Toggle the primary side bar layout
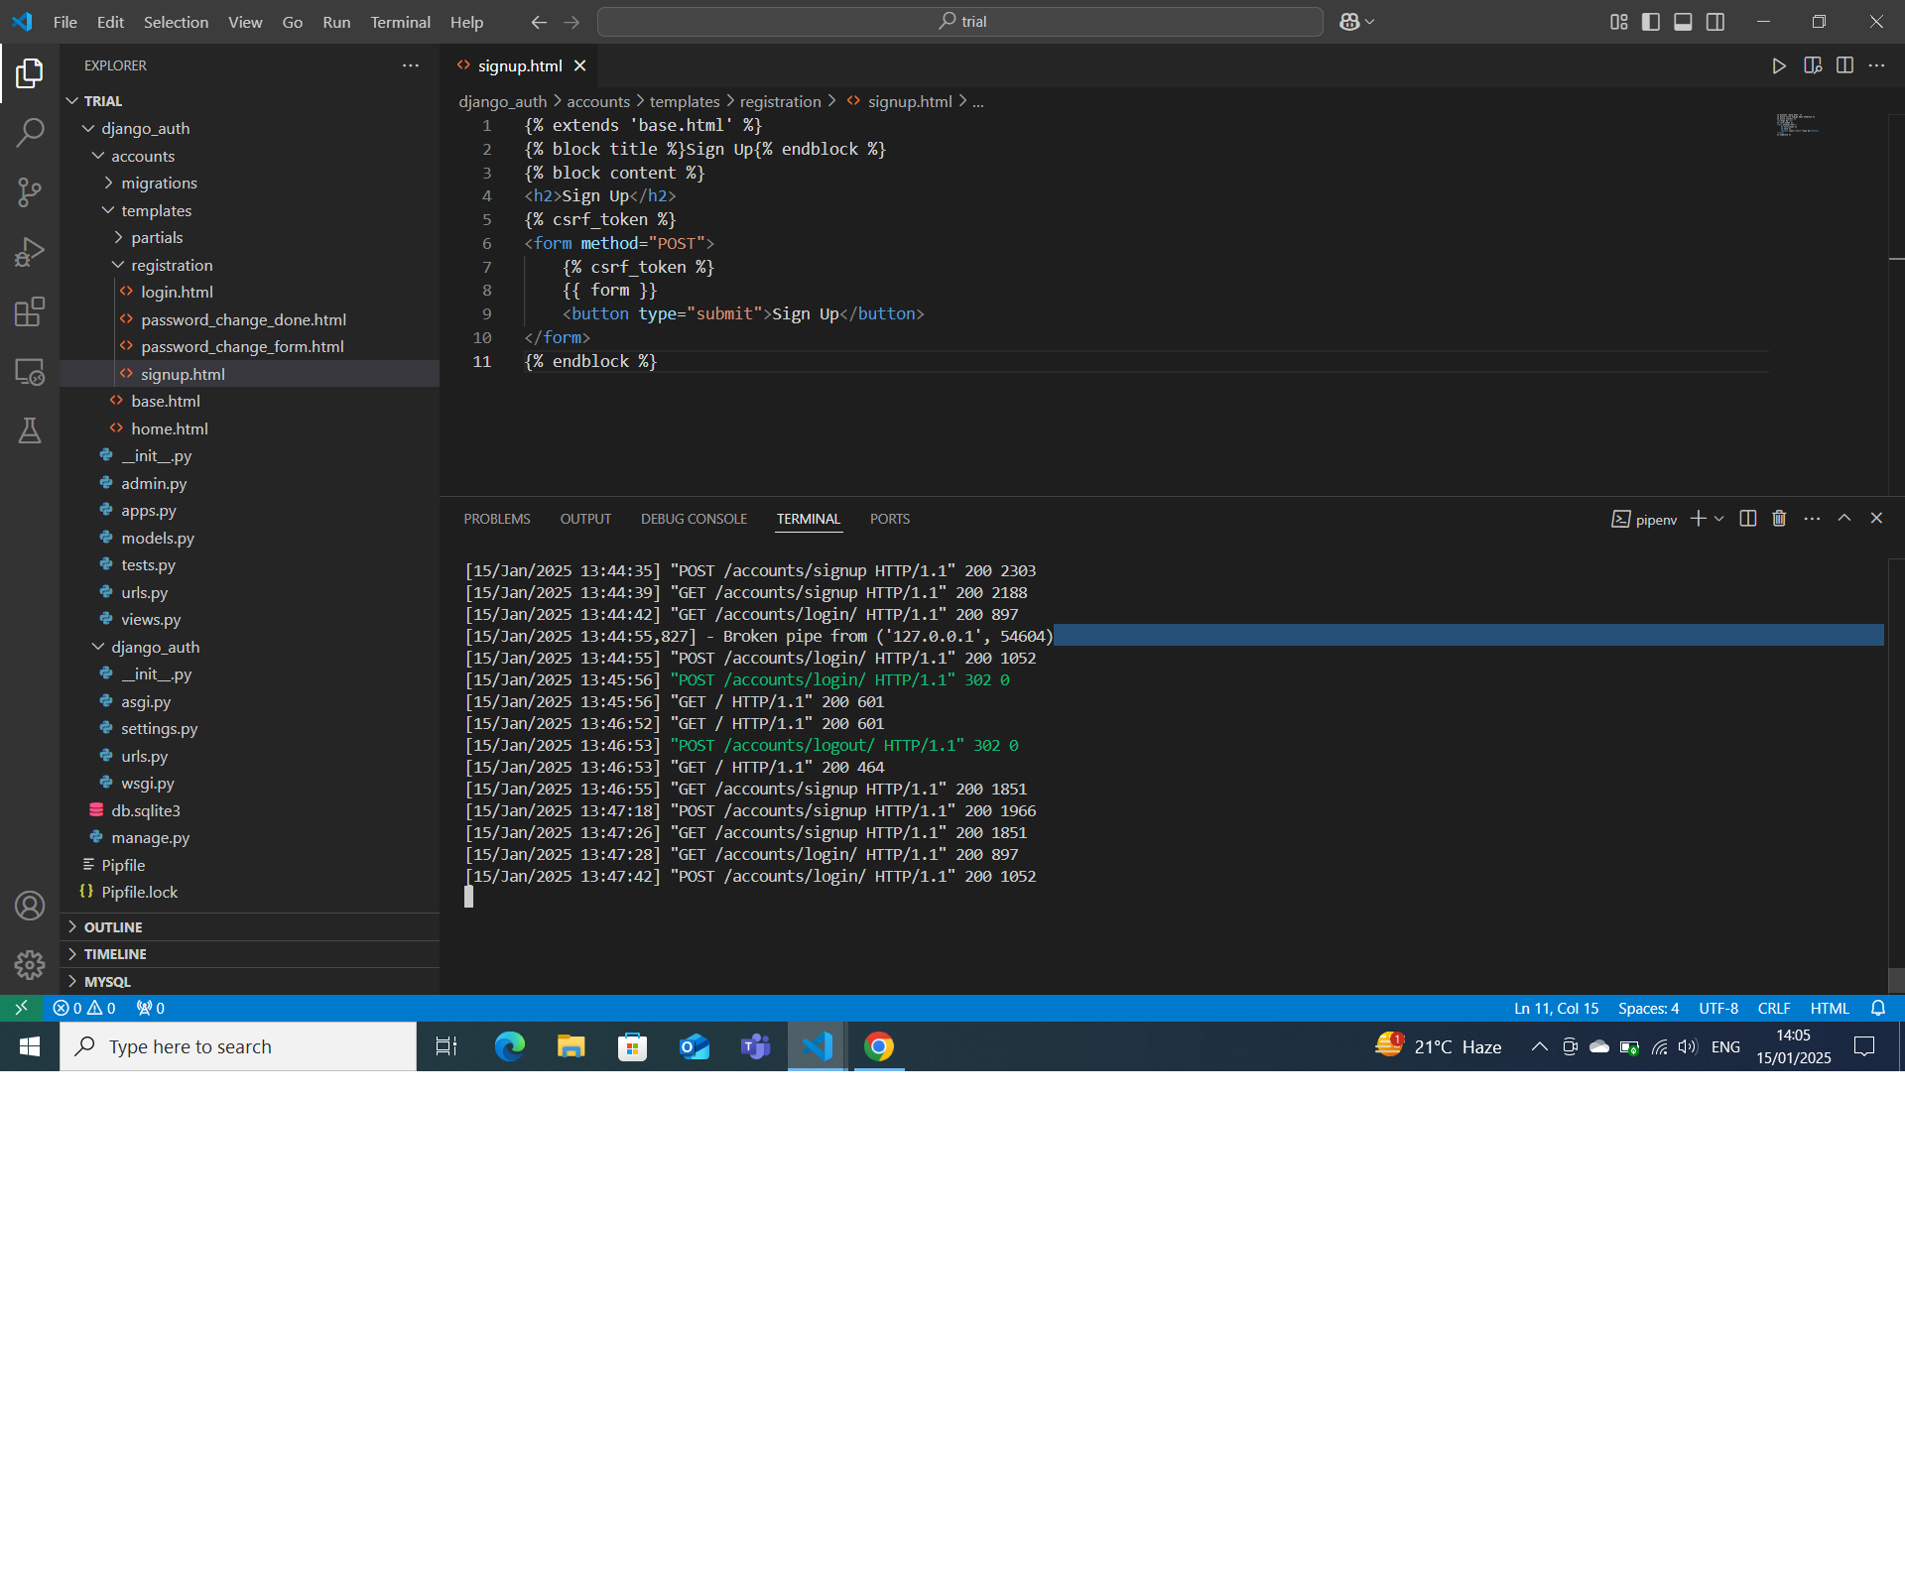This screenshot has height=1586, width=1905. 1651,22
